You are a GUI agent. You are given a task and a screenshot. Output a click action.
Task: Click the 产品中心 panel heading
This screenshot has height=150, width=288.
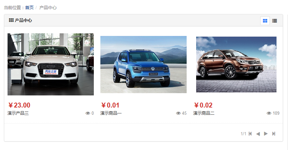pyautogui.click(x=23, y=20)
